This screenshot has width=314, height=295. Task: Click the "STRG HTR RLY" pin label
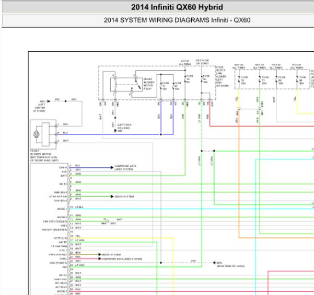[57, 255]
